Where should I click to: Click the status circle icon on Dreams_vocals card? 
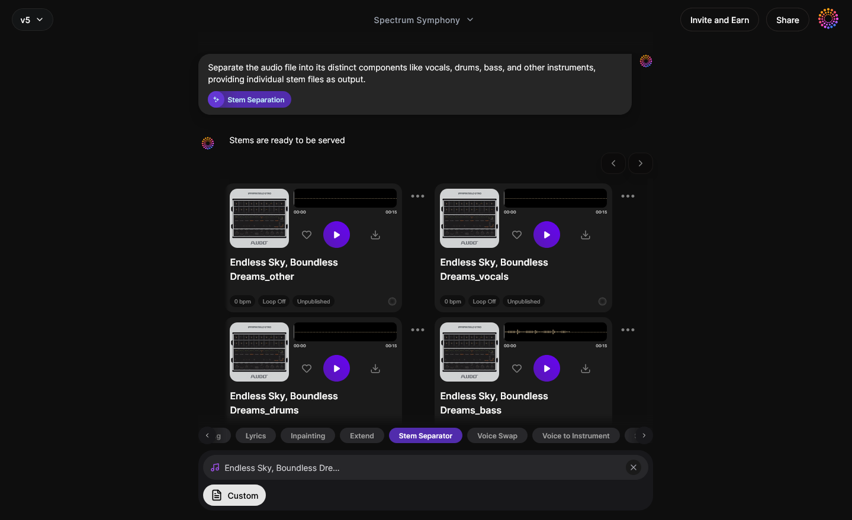pyautogui.click(x=602, y=301)
